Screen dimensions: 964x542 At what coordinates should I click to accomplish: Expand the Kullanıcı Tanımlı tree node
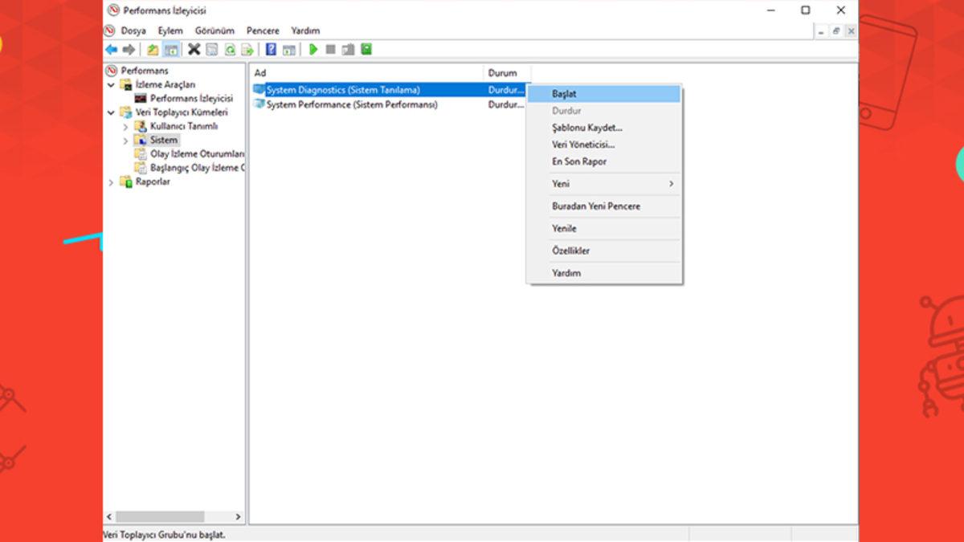pos(126,126)
